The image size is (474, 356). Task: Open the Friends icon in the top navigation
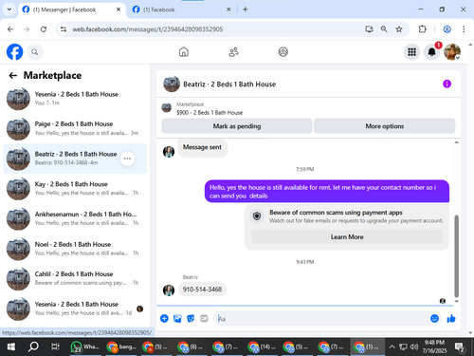[233, 52]
